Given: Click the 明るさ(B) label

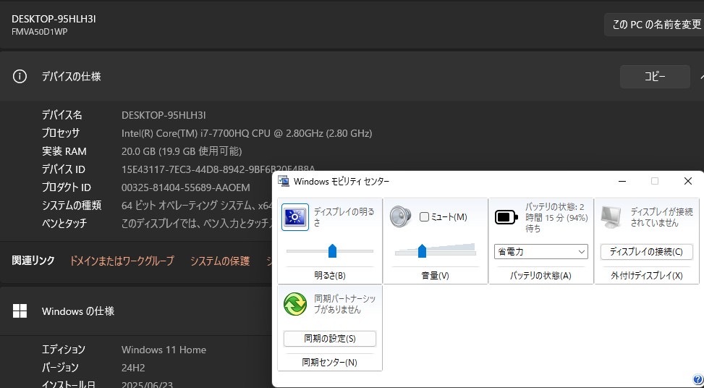Looking at the screenshot, I should (330, 276).
